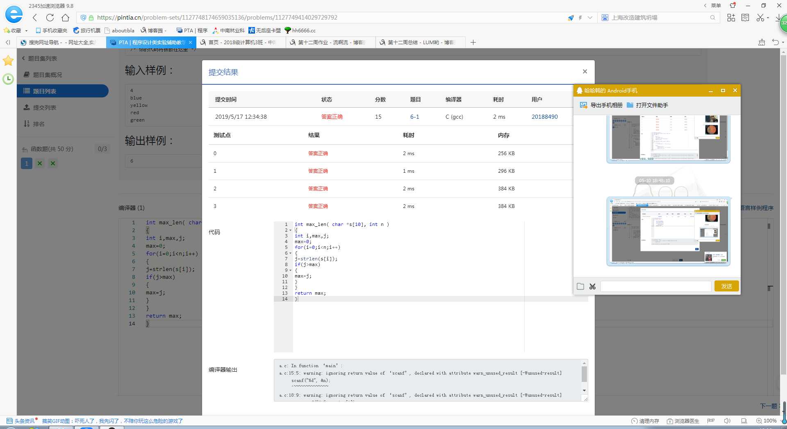Open the 收藏 favorites dropdown
This screenshot has width=787, height=429.
click(16, 31)
